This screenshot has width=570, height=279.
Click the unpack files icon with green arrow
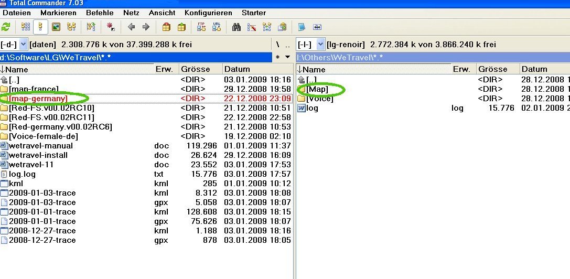(181, 27)
